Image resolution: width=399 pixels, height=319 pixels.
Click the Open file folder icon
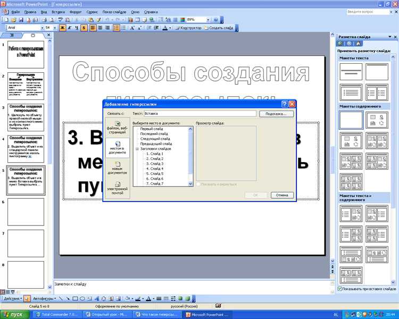coord(14,20)
